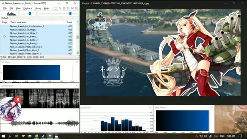Open the Playback menu
The height and width of the screenshot is (139, 247).
point(27,8)
